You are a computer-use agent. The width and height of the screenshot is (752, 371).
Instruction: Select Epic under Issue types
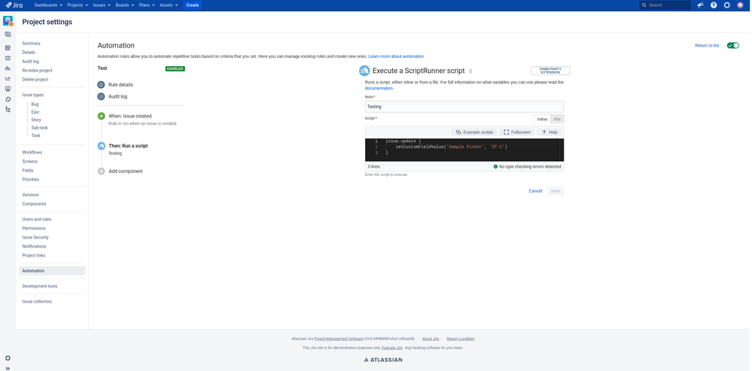(35, 112)
